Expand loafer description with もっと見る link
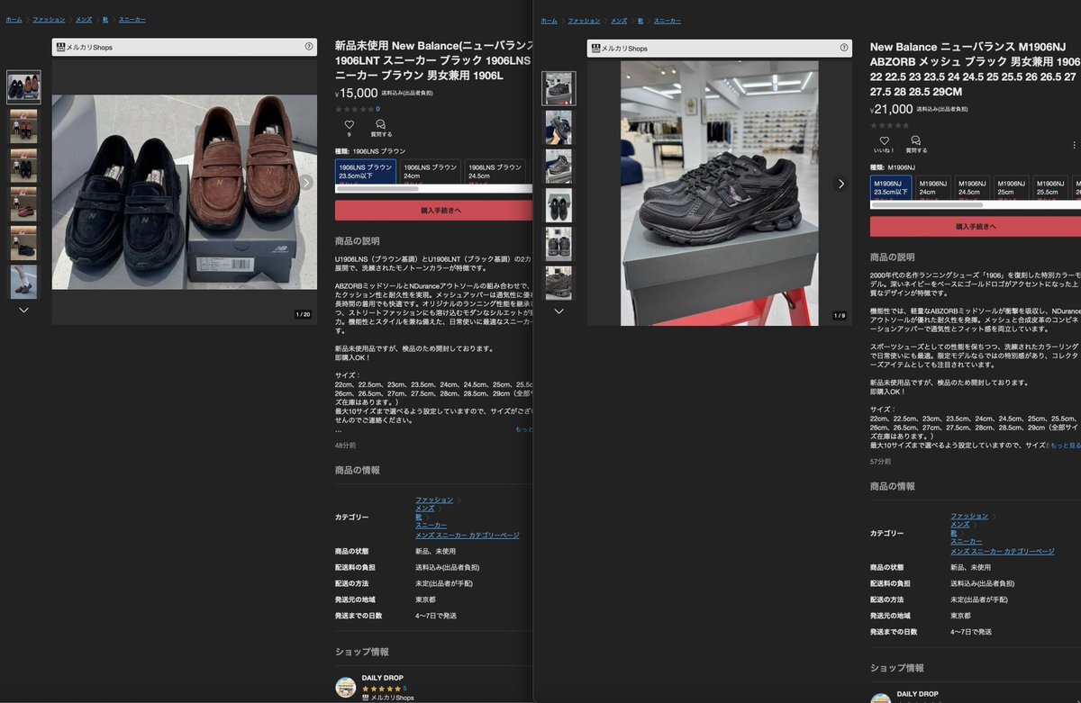The width and height of the screenshot is (1081, 703). point(524,429)
